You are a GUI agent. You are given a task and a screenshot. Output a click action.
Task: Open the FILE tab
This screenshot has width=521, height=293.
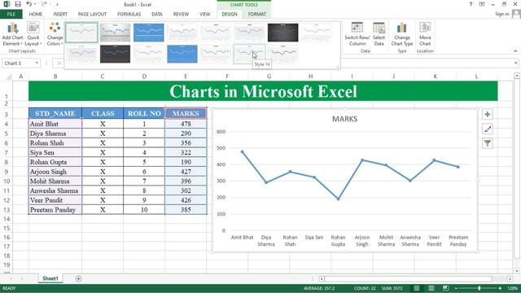click(11, 14)
